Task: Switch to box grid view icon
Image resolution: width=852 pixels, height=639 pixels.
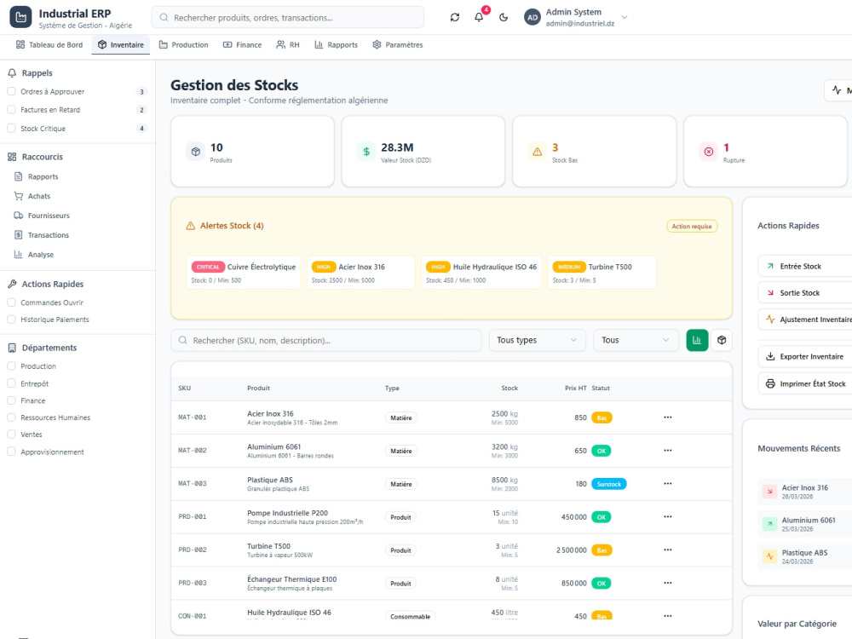Action: coord(722,340)
